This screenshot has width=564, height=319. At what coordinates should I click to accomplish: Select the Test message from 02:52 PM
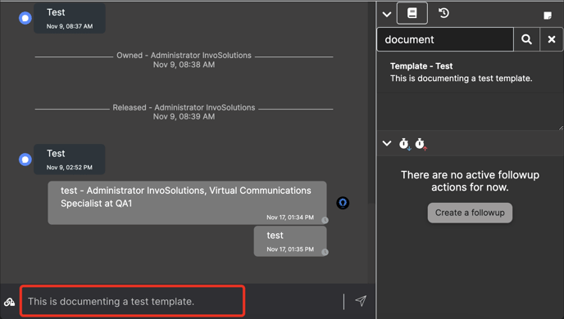(70, 159)
